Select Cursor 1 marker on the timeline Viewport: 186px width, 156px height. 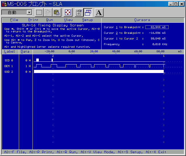point(164,56)
